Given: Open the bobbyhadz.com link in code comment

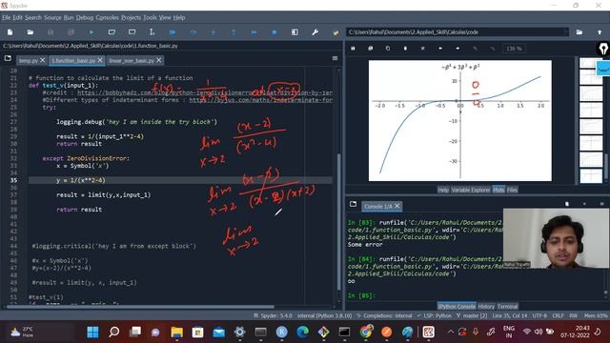Looking at the screenshot, I should pos(205,92).
